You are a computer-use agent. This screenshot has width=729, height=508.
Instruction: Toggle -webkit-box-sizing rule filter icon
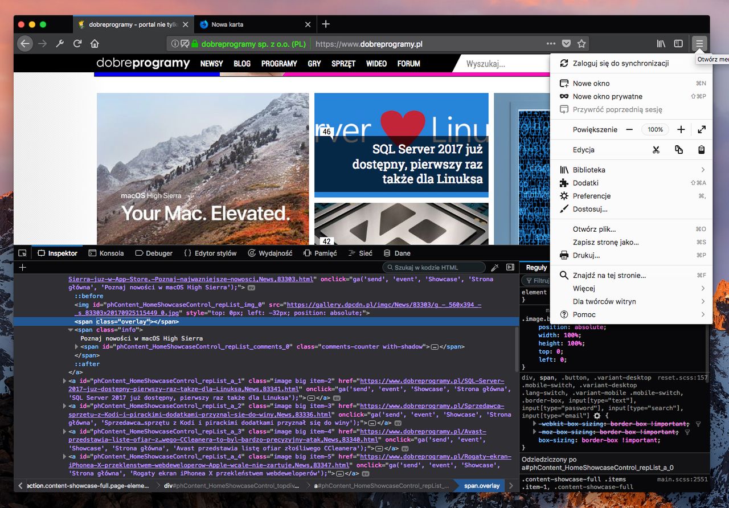698,424
